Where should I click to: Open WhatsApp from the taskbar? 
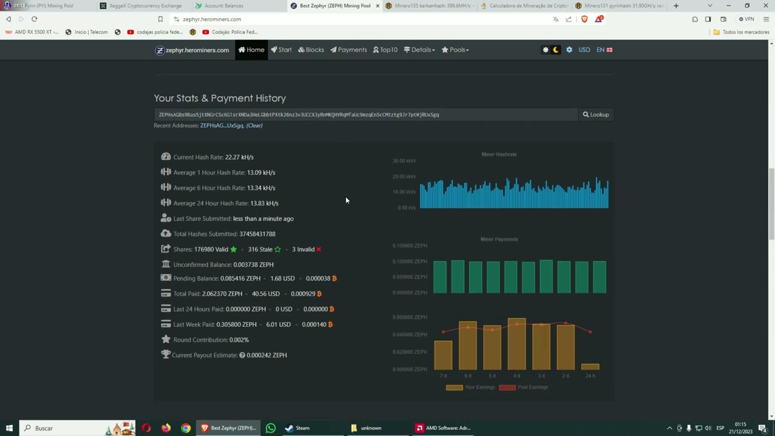(271, 428)
